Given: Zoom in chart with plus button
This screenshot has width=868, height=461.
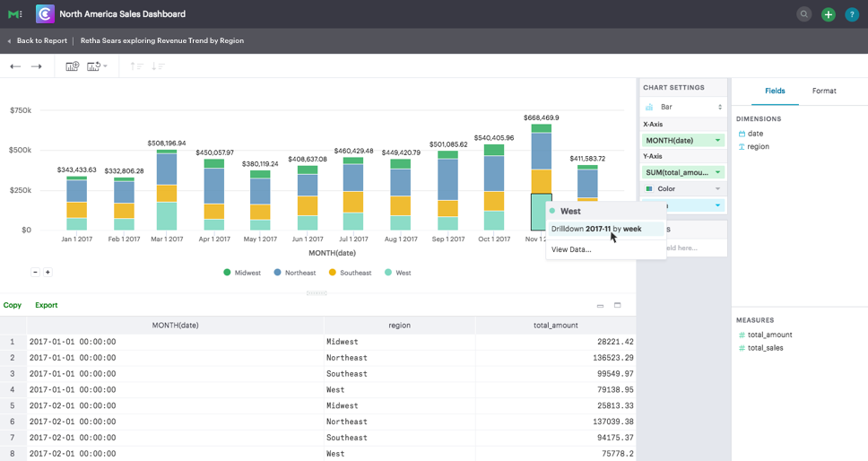Looking at the screenshot, I should click(48, 273).
